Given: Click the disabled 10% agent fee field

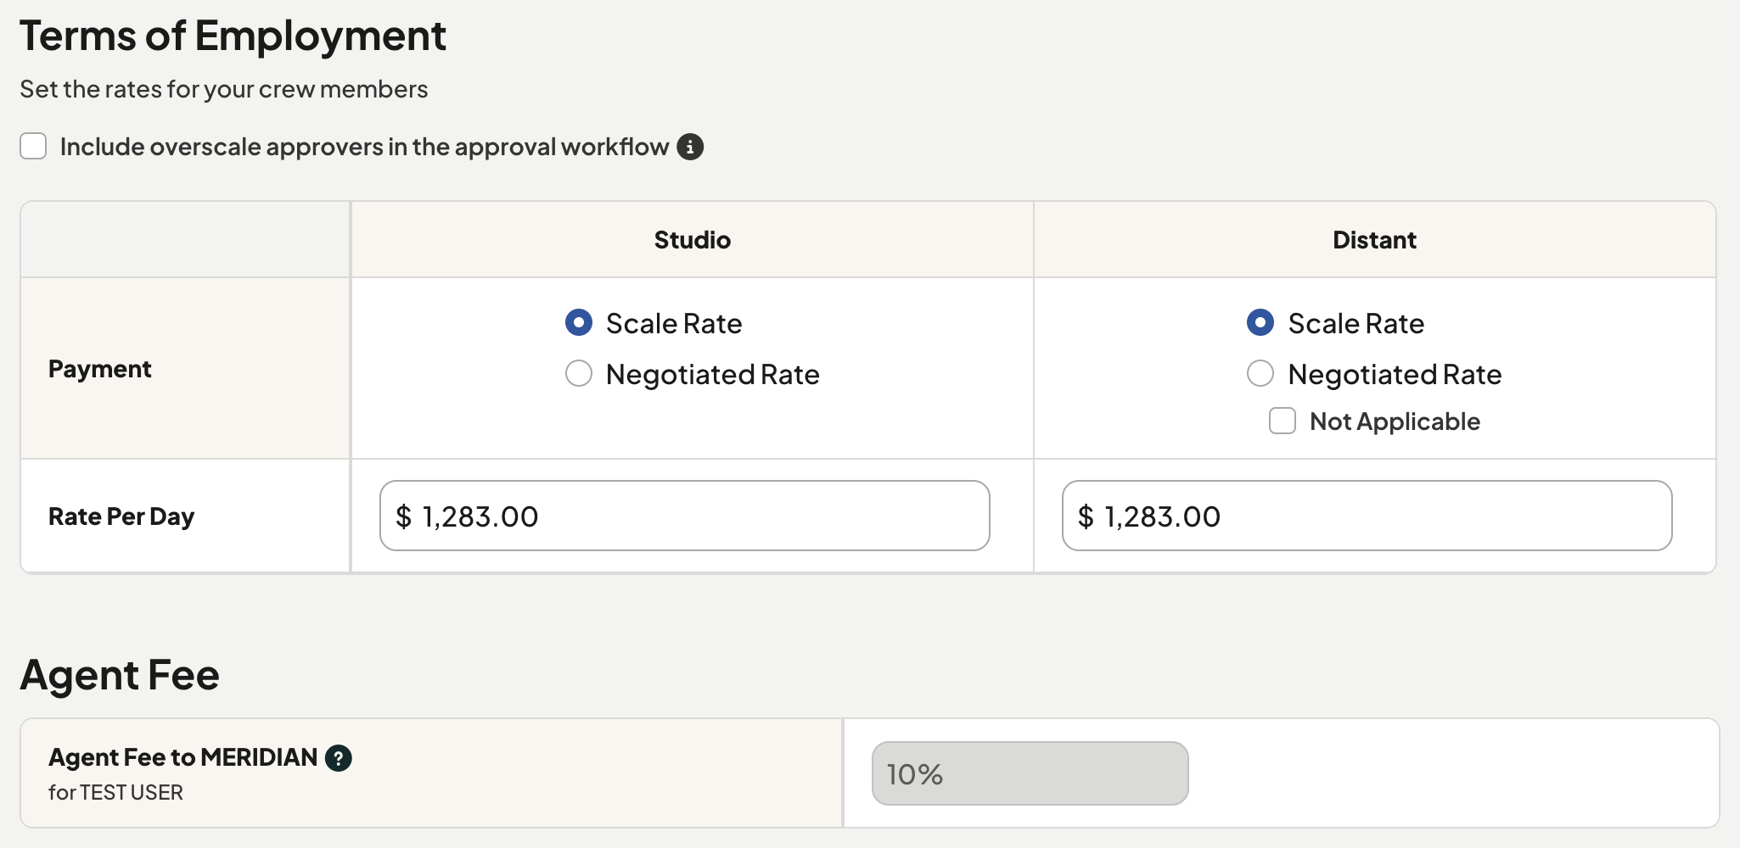Looking at the screenshot, I should tap(1030, 773).
